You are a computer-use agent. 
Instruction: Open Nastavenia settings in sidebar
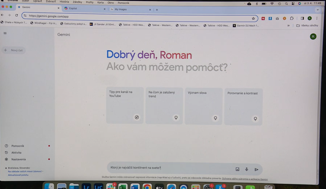click(18, 159)
